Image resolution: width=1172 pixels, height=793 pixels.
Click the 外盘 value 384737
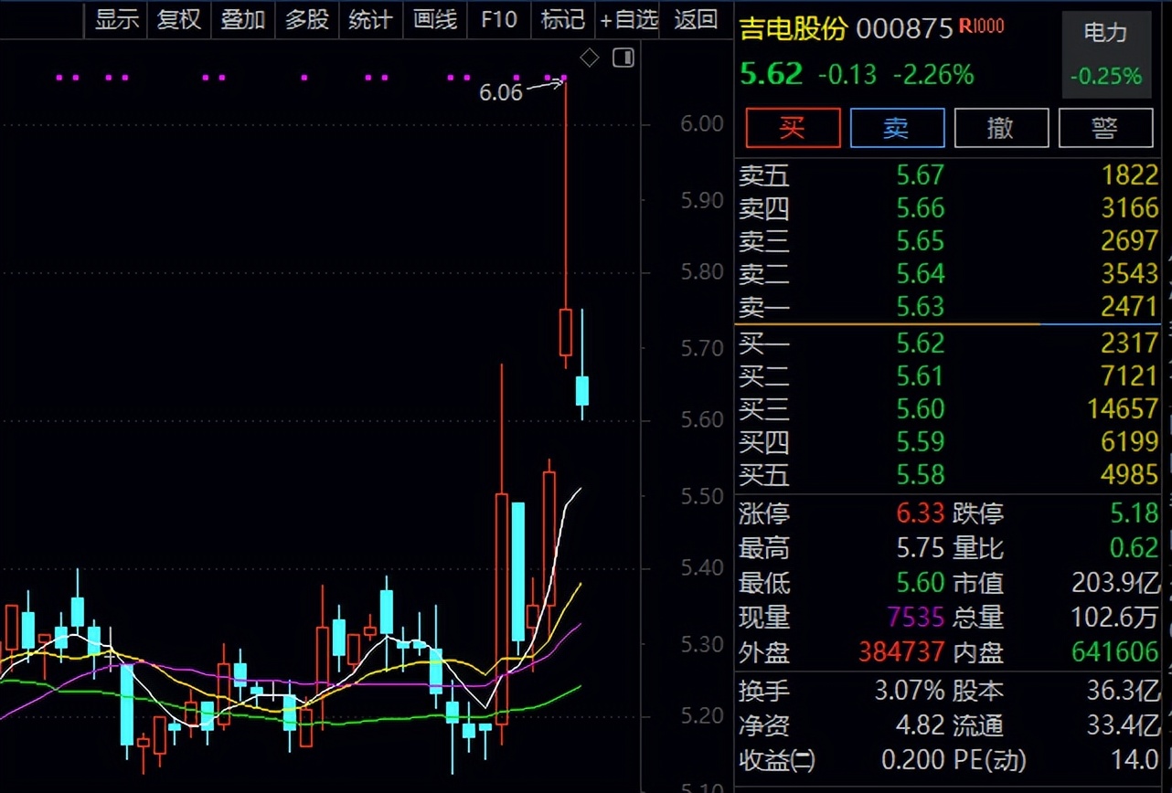[901, 652]
